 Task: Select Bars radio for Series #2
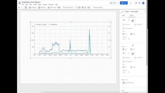tap(131, 49)
